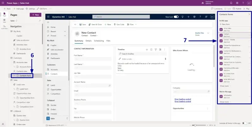Click the zoom in plus button
This screenshot has width=252, height=127.
[207, 125]
